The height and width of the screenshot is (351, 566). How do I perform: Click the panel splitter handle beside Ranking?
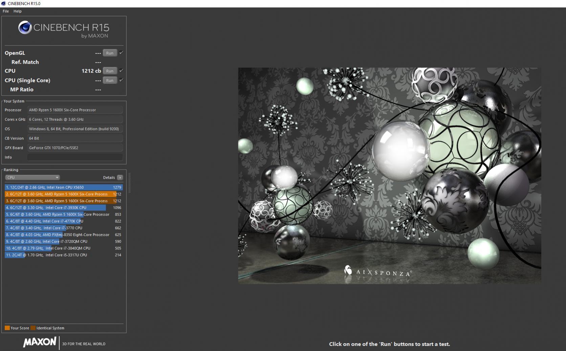[x=129, y=183]
